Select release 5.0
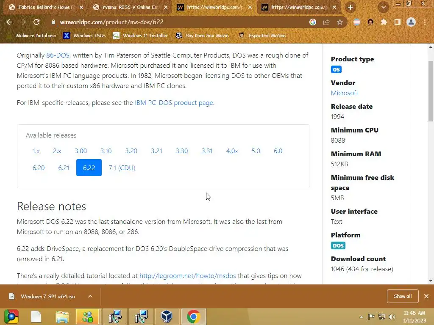 [256, 151]
